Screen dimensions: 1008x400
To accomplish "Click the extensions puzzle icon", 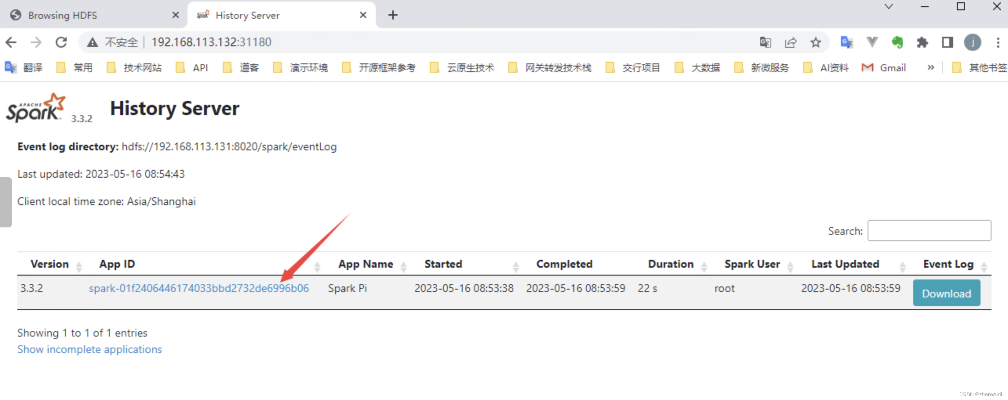I will pyautogui.click(x=922, y=42).
